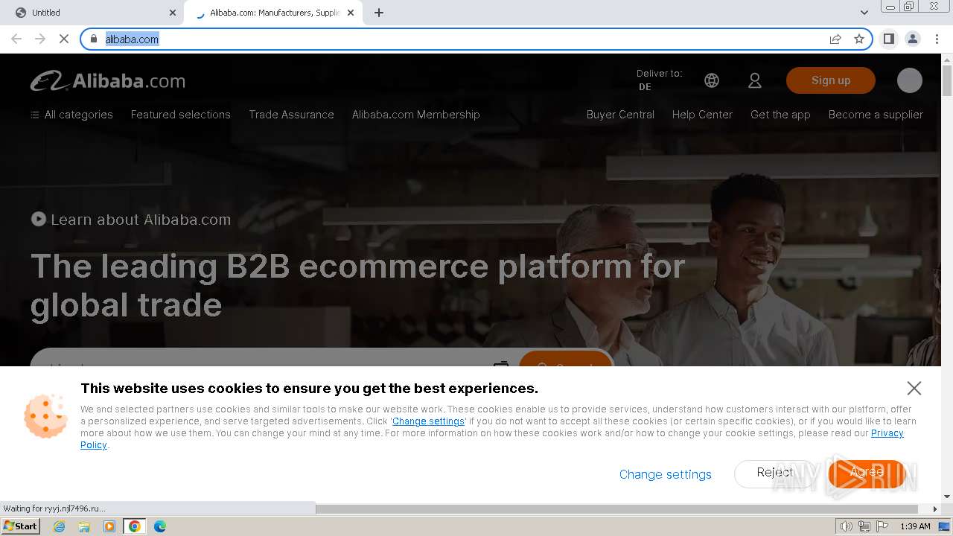The height and width of the screenshot is (536, 953).
Task: Expand the All categories menu
Action: coord(71,115)
